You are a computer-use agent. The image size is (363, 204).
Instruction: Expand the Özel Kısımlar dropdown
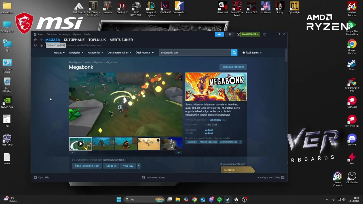145,52
